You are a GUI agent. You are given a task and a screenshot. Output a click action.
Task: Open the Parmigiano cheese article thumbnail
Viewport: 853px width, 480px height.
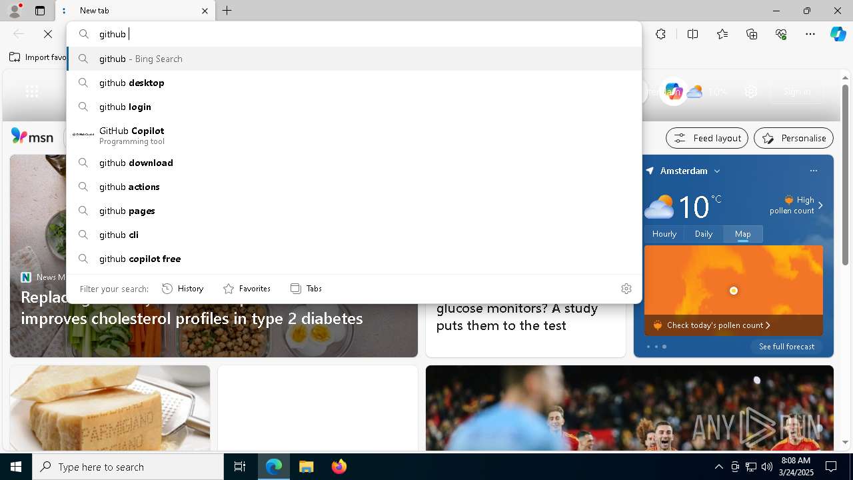tap(110, 408)
